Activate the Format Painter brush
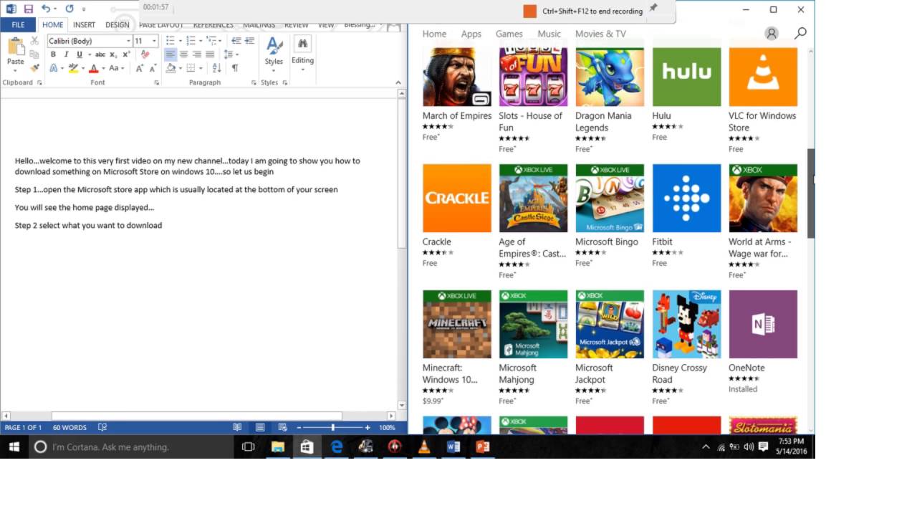This screenshot has width=917, height=516. (34, 68)
